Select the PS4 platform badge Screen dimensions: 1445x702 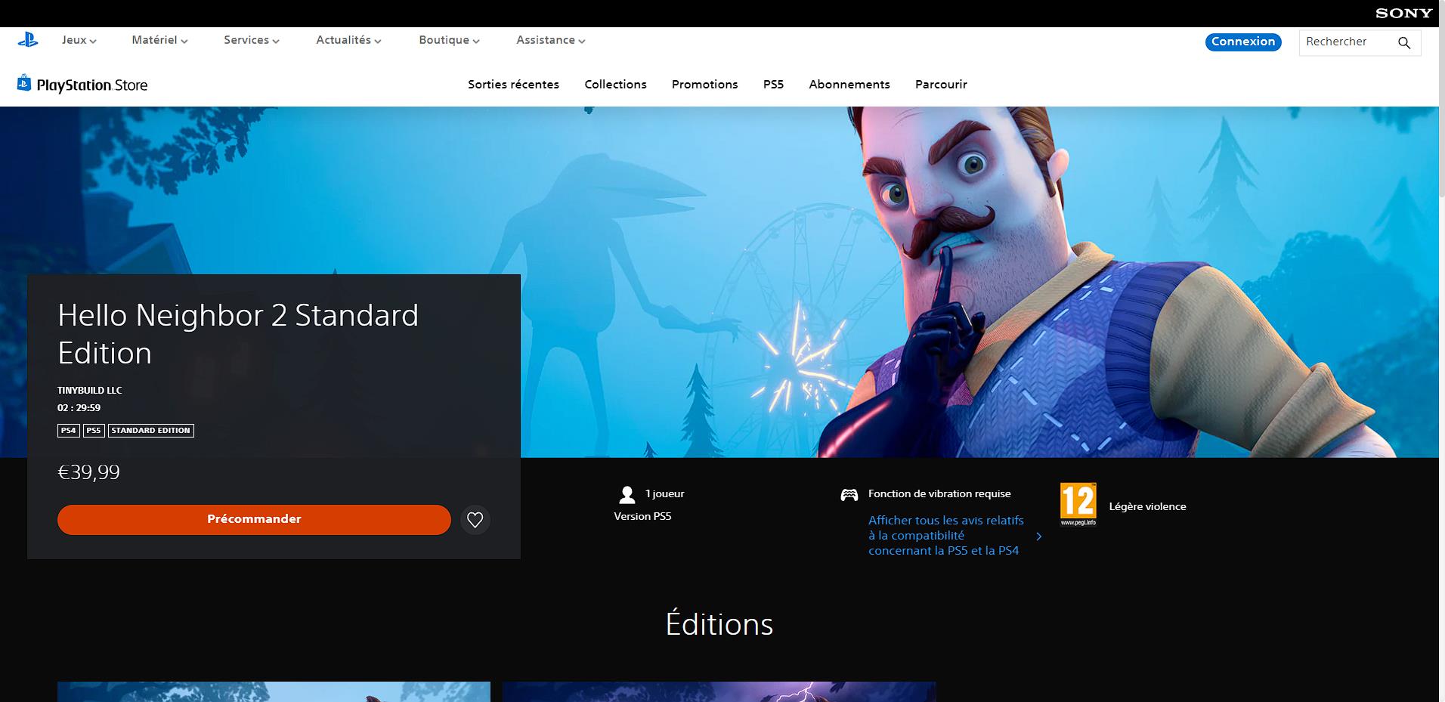(x=67, y=430)
